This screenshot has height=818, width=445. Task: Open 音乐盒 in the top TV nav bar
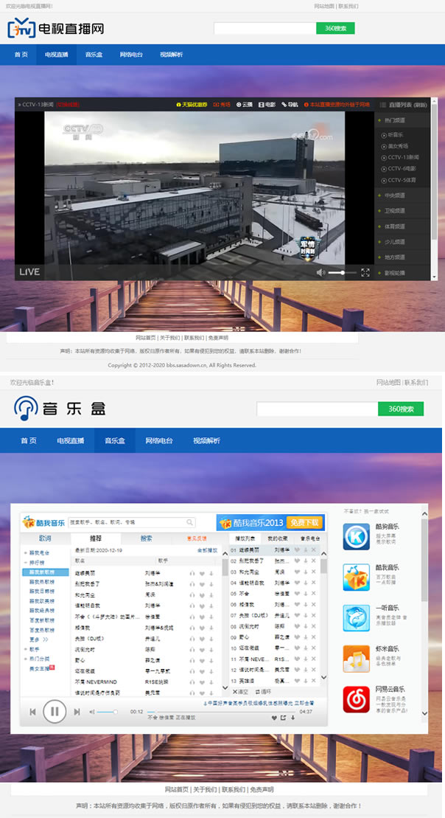94,55
